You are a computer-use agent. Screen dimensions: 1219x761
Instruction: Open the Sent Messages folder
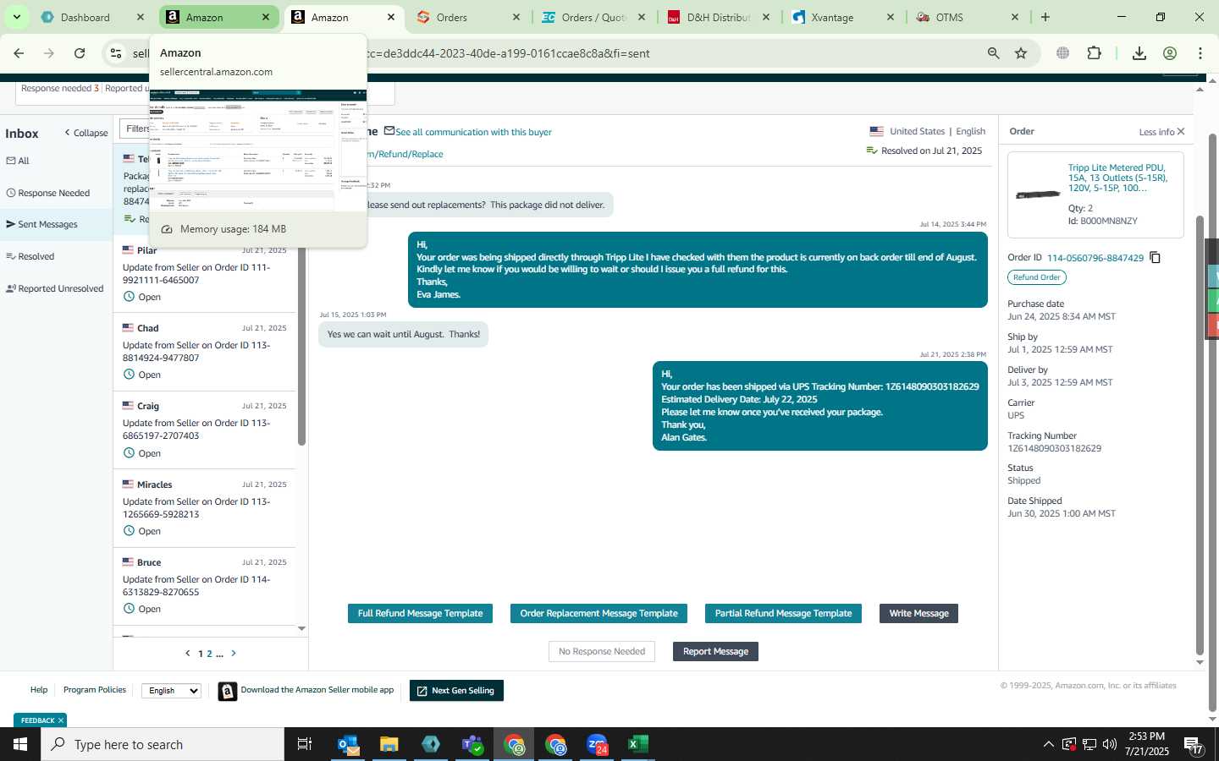click(x=42, y=224)
